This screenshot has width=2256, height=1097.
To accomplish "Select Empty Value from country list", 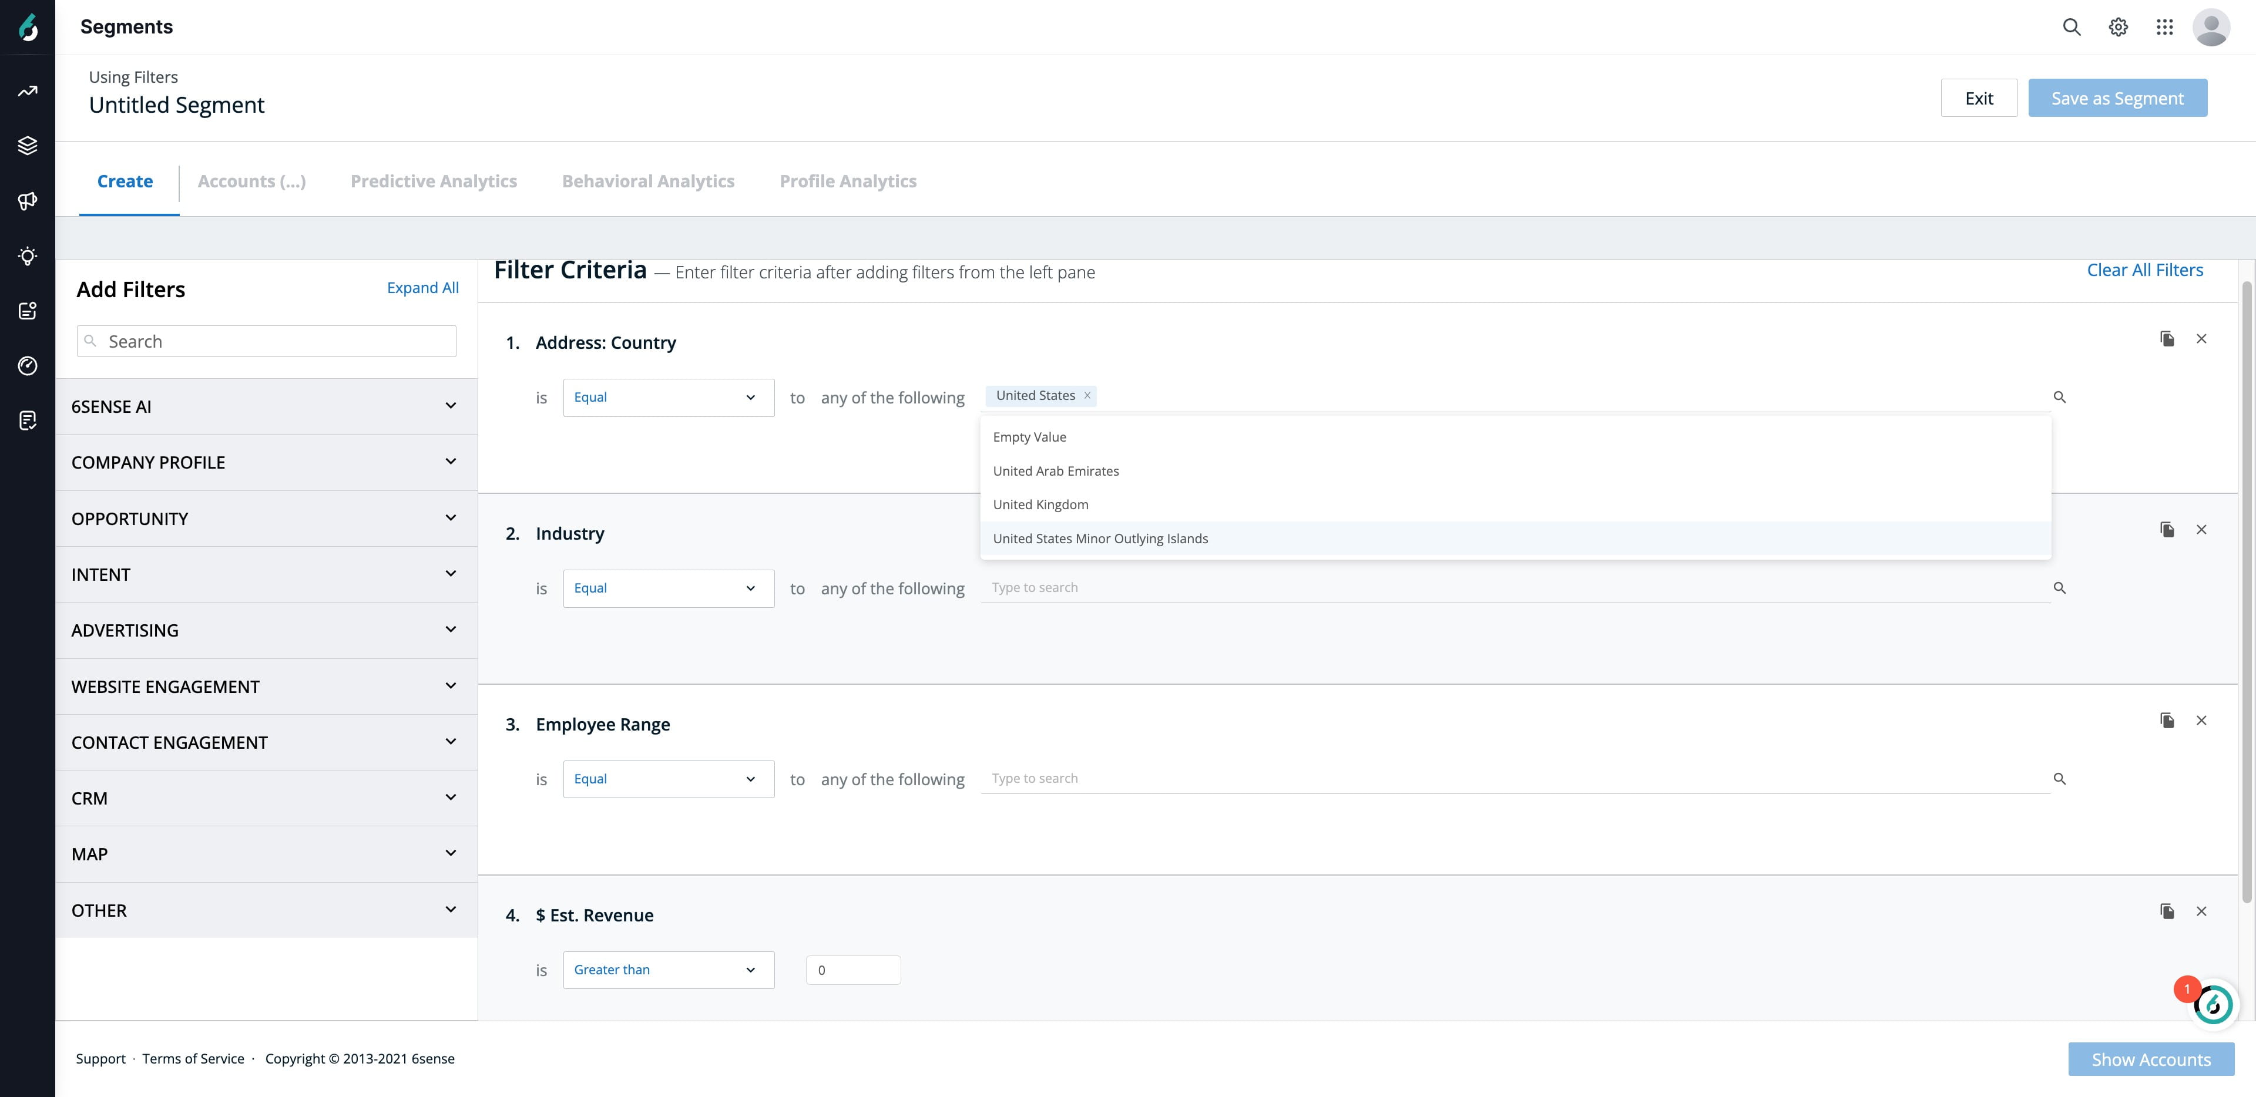I will (x=1515, y=437).
